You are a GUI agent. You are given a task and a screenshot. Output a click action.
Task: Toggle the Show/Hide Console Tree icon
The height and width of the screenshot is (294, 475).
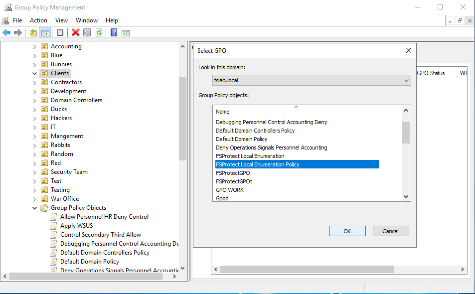pyautogui.click(x=45, y=33)
